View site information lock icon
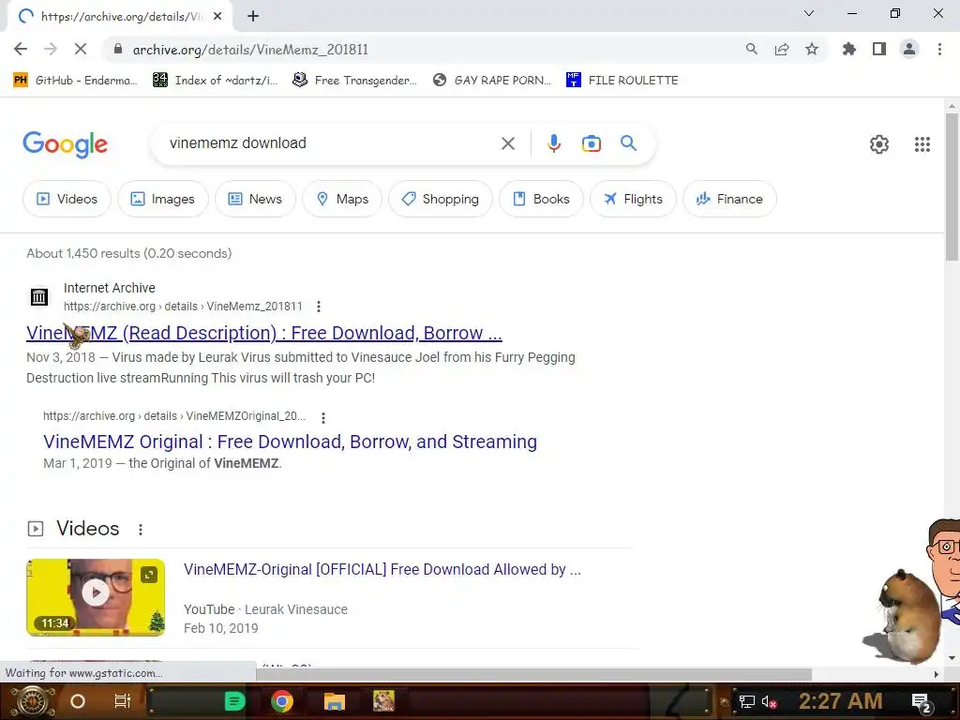This screenshot has width=960, height=720. (x=118, y=50)
